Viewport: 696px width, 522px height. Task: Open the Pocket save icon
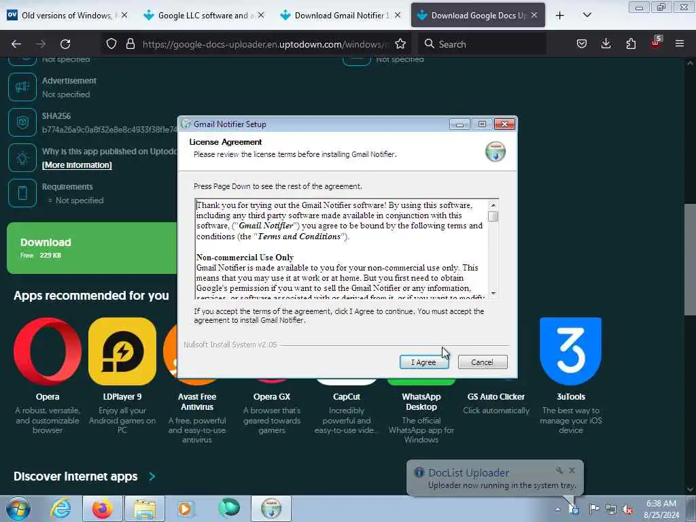tap(582, 43)
